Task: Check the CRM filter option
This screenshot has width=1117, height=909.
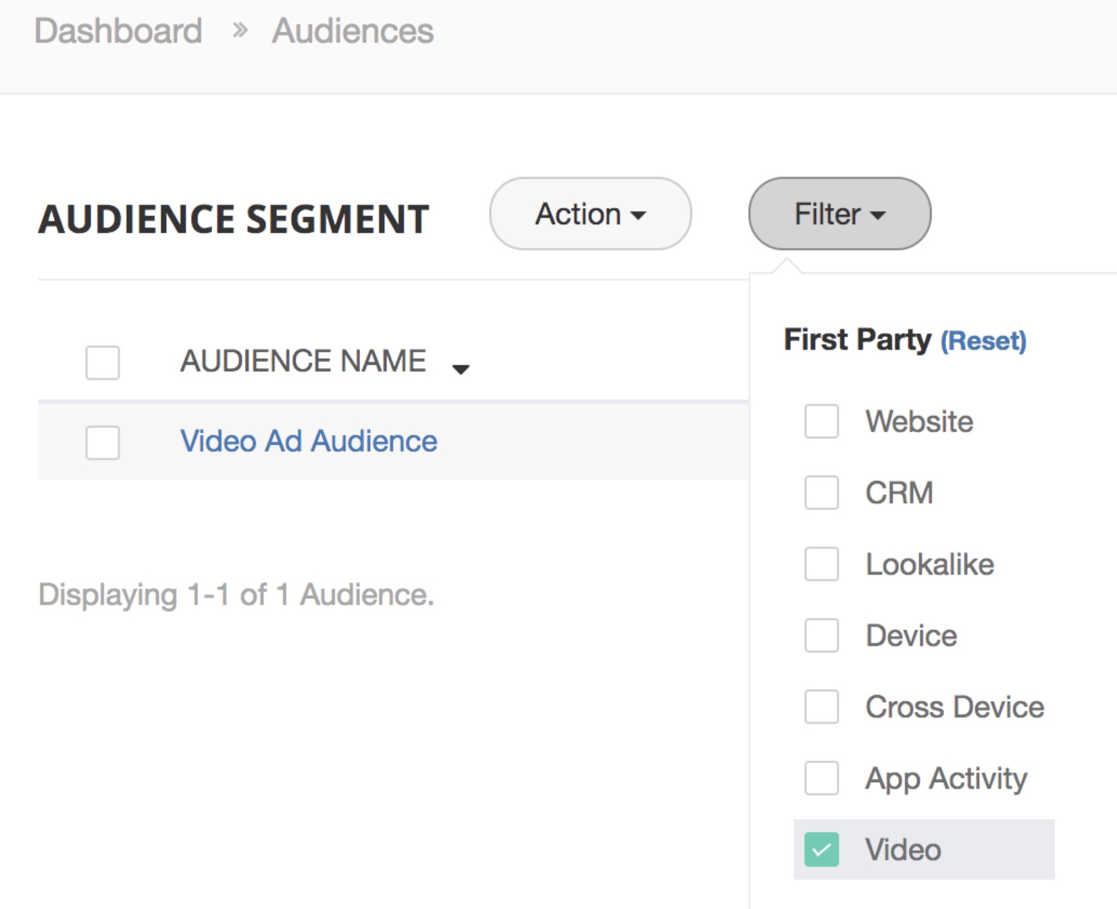Action: pos(821,492)
